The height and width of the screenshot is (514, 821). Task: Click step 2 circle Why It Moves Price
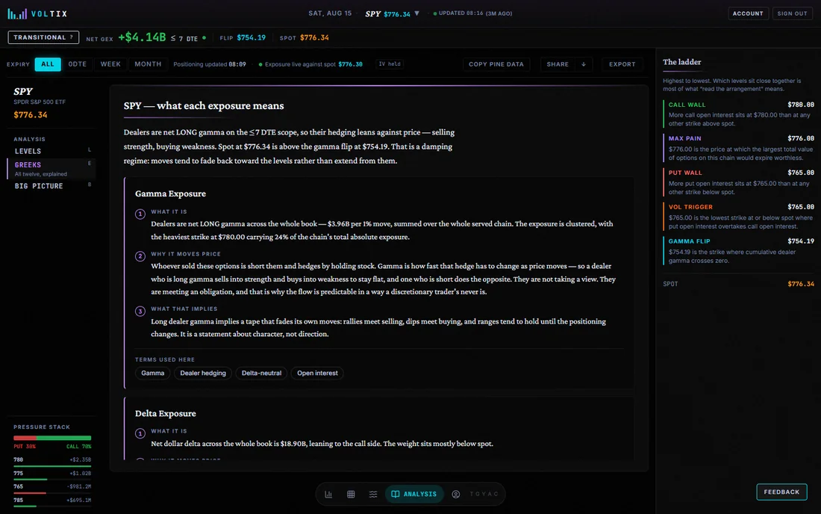pyautogui.click(x=140, y=256)
